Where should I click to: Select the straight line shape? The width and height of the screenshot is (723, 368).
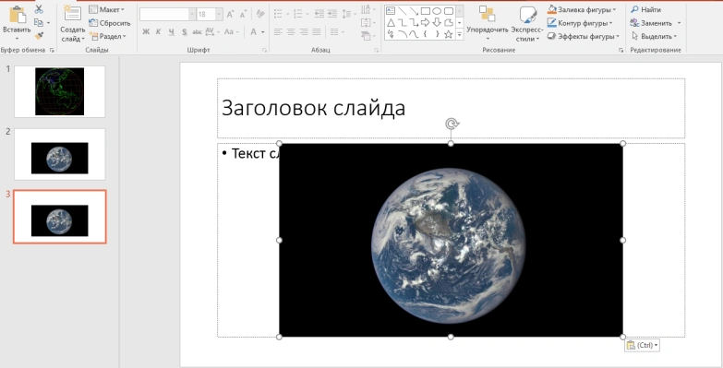tap(402, 10)
